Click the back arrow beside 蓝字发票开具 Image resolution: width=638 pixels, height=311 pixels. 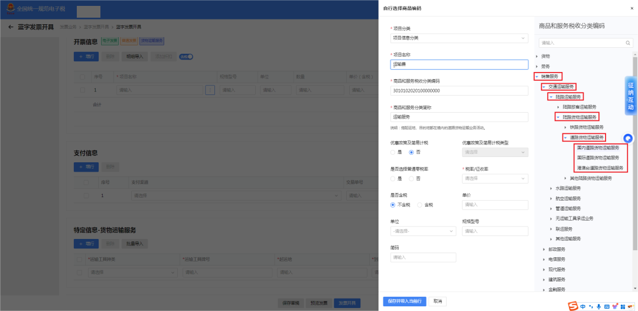[x=11, y=27]
